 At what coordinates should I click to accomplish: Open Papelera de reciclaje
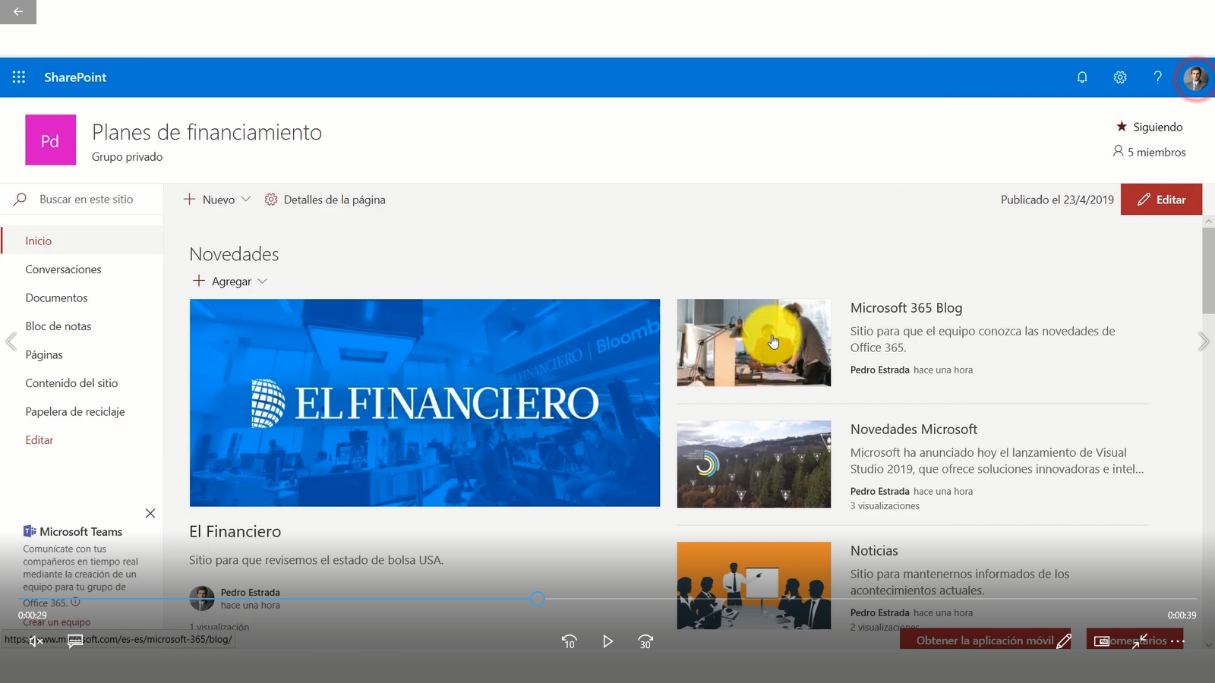[x=75, y=411]
